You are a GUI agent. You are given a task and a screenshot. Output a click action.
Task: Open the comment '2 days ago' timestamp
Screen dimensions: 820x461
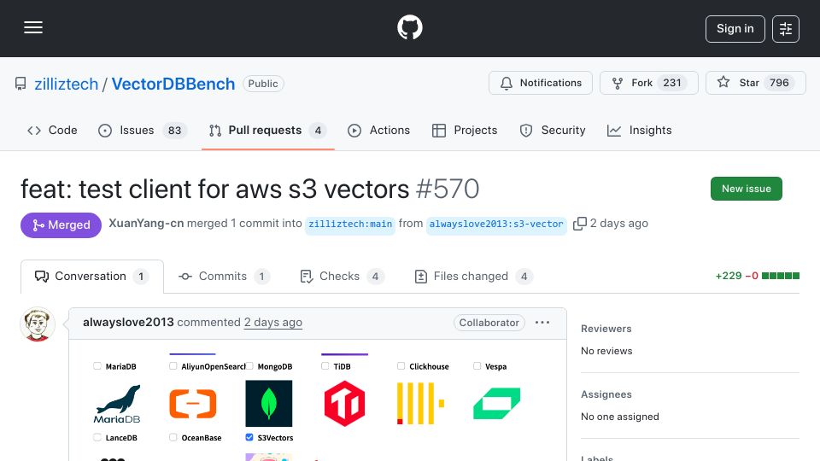(x=273, y=322)
